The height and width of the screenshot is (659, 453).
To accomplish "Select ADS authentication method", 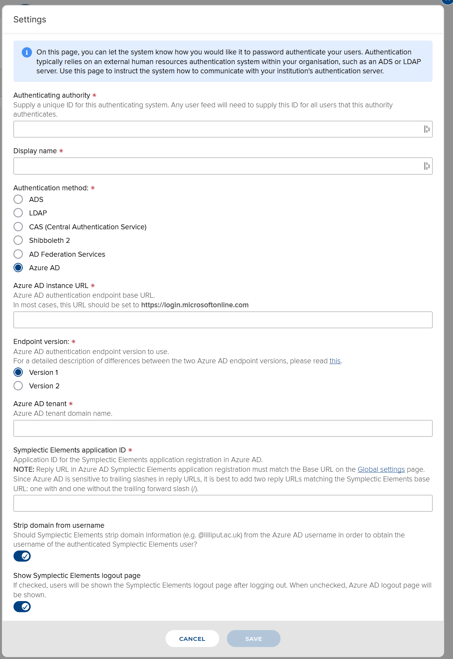I will tap(18, 199).
